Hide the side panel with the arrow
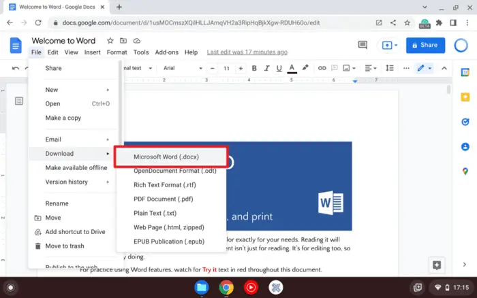 click(465, 265)
